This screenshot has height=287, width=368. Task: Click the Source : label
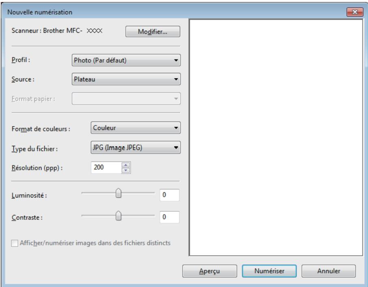(23, 79)
